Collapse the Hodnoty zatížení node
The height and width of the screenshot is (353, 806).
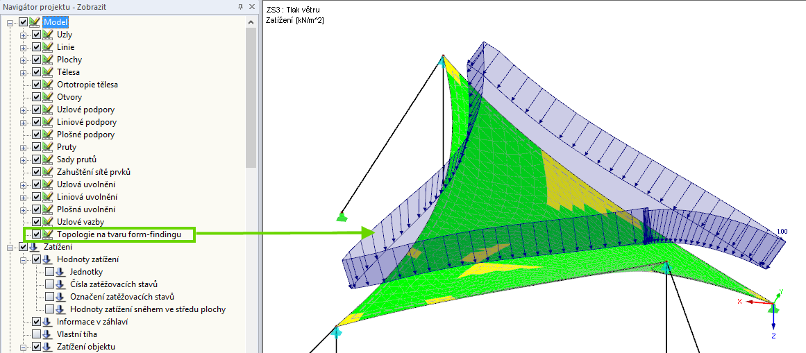coord(23,259)
